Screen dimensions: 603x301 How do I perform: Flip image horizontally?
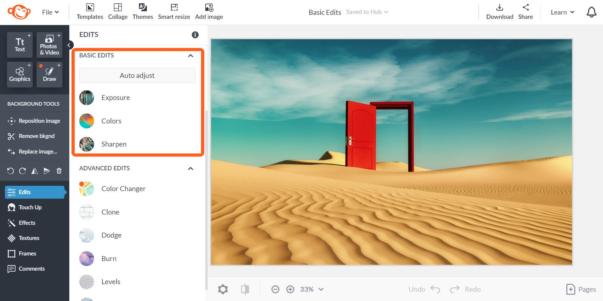[35, 171]
